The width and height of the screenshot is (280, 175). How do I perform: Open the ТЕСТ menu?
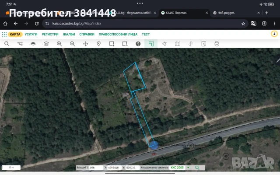[x=146, y=34]
